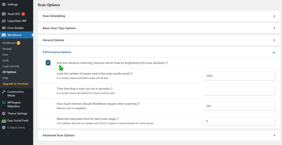Click the scan results email limit field
Viewport: 282px width, 145px height.
pos(240,76)
